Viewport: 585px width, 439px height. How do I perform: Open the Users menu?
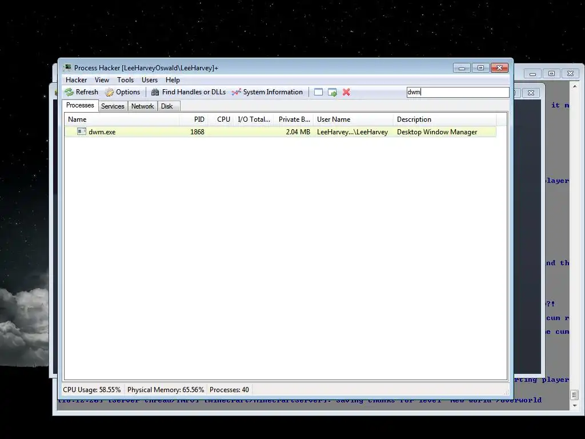tap(150, 80)
